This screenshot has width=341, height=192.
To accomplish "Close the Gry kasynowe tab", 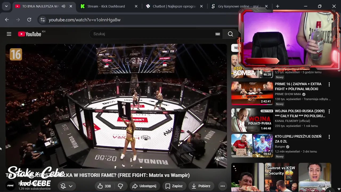I will (x=266, y=6).
